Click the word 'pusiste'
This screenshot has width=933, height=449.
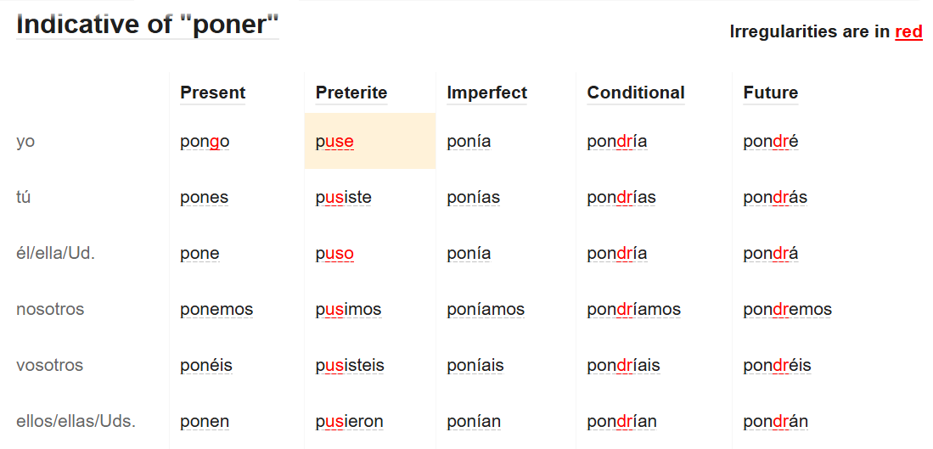click(x=343, y=198)
